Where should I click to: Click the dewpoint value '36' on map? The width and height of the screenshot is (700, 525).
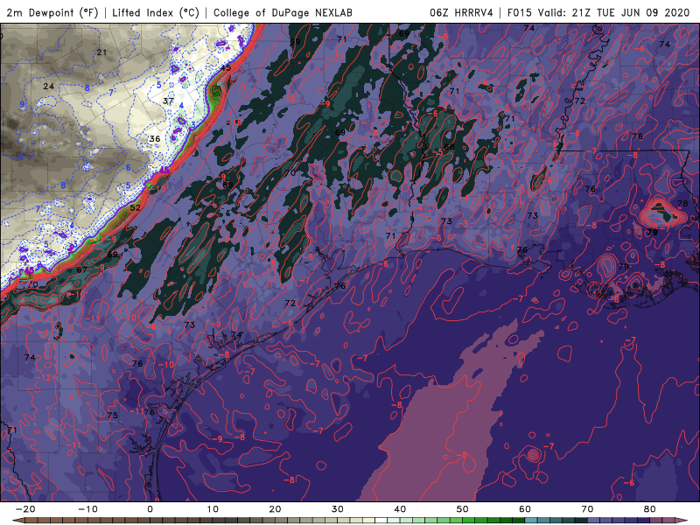[x=155, y=139]
